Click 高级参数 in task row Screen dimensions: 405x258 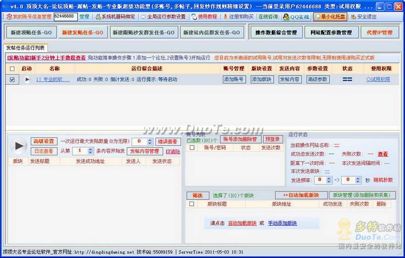pos(317,80)
